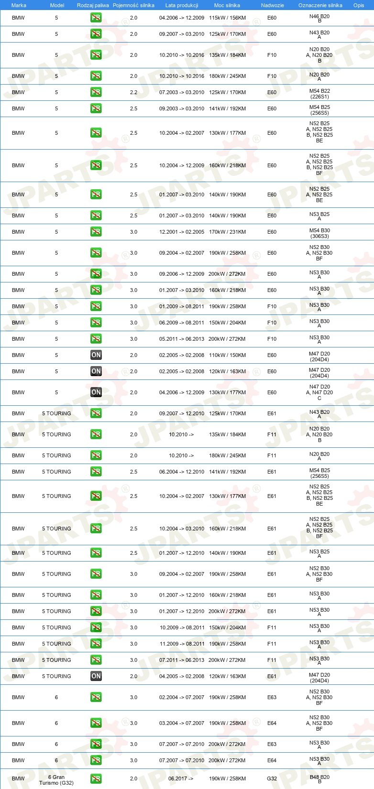Viewport: 374px width, 789px height.
Task: Click the petrol icon in the N46 B20 row
Action: (96, 18)
